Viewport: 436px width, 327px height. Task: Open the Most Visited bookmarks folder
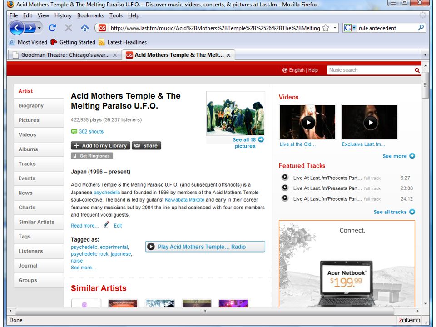pos(28,42)
